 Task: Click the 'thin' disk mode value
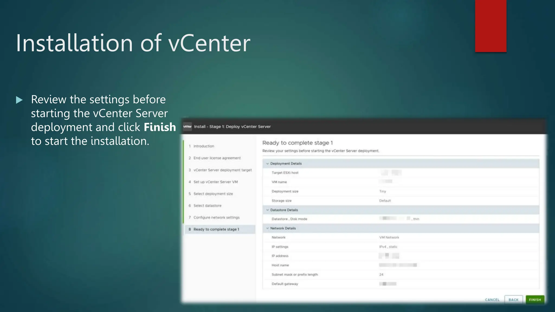[416, 219]
